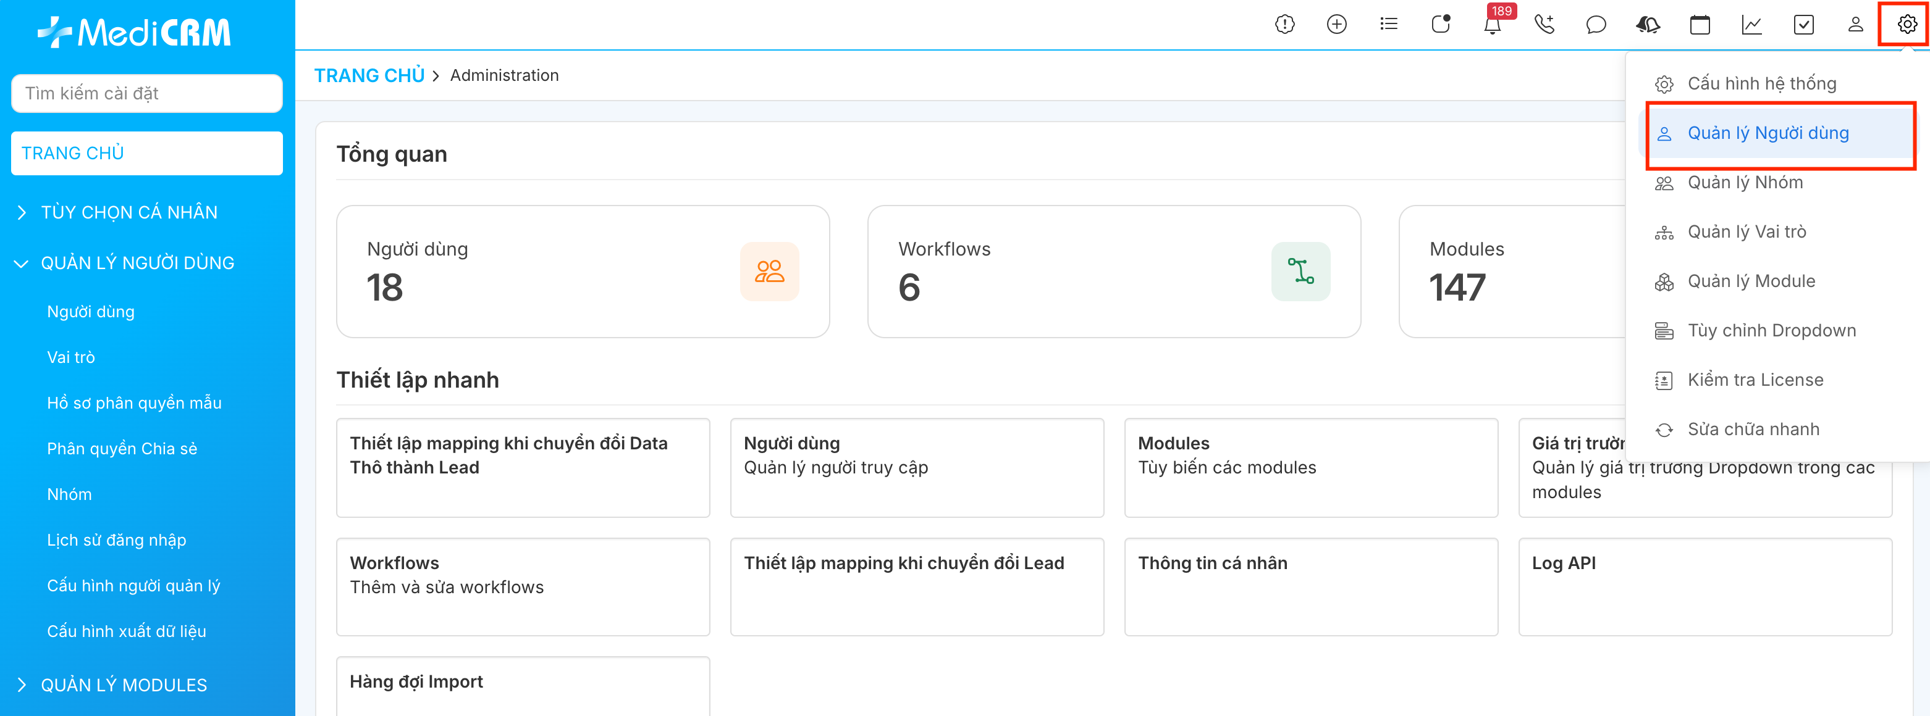1930x716 pixels.
Task: Click the phone call icon
Action: tap(1543, 25)
